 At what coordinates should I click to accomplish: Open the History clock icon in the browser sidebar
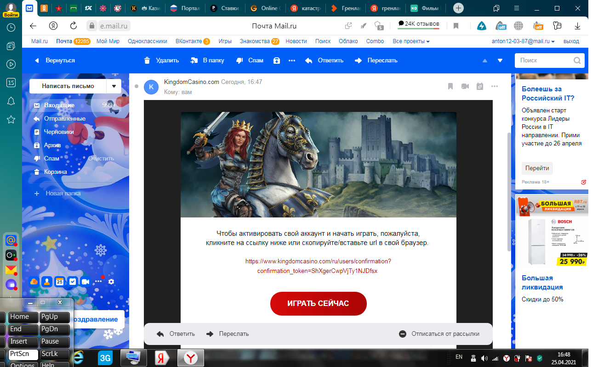click(x=11, y=28)
